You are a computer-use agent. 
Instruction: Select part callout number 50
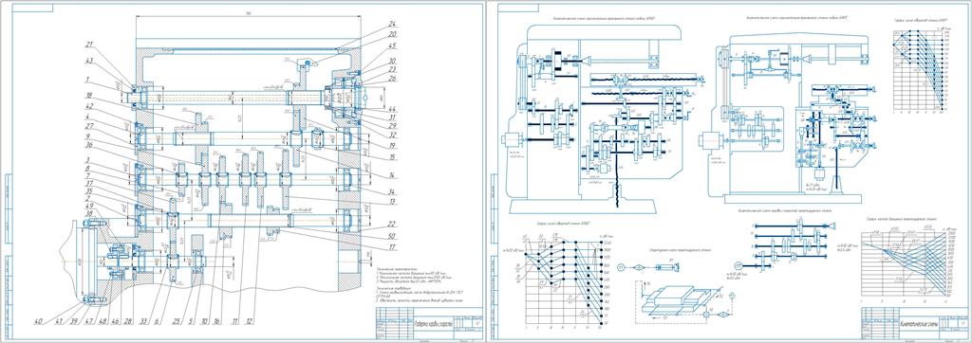[392, 236]
